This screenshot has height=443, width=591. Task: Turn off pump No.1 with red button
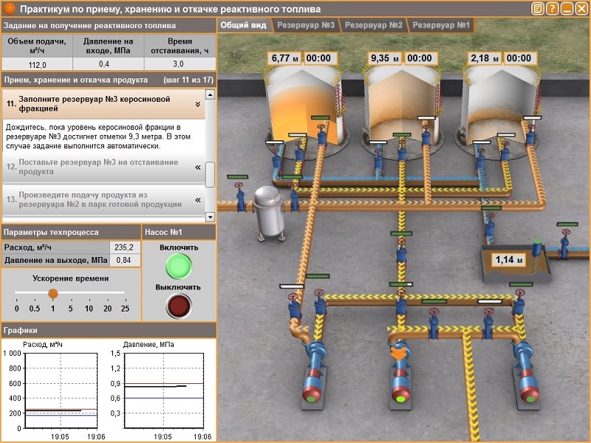tap(179, 306)
